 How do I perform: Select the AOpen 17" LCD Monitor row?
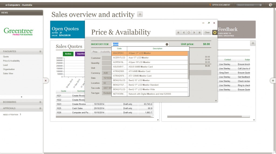[150, 53]
